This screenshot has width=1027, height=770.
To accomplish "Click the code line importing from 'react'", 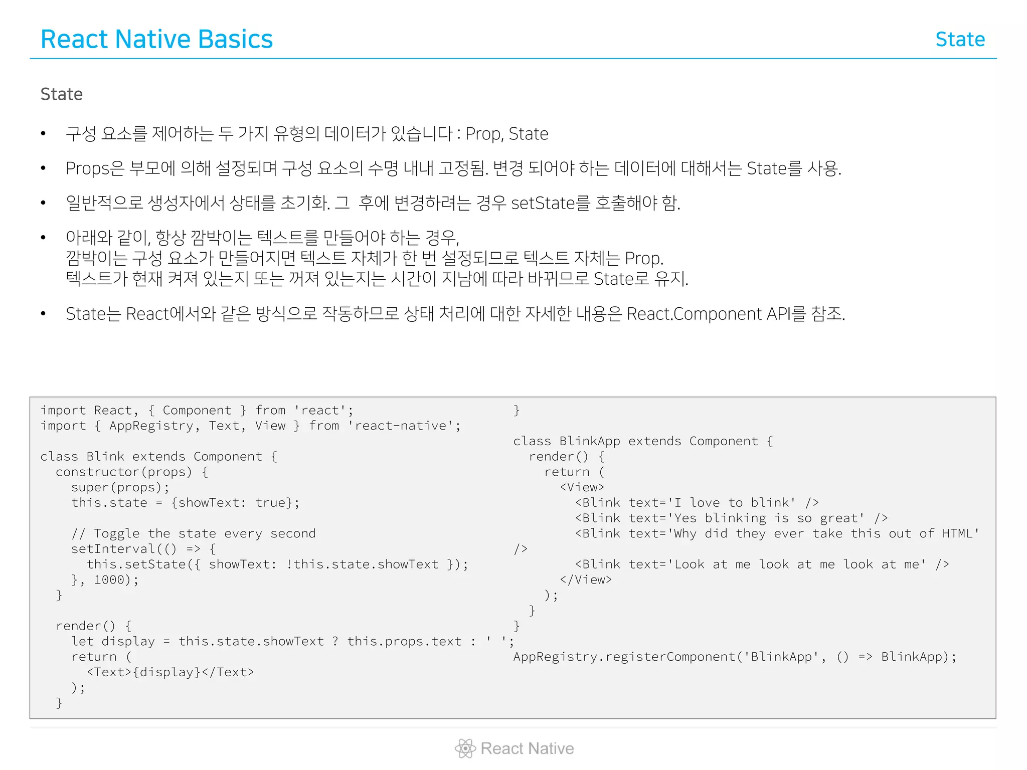I will [x=197, y=411].
